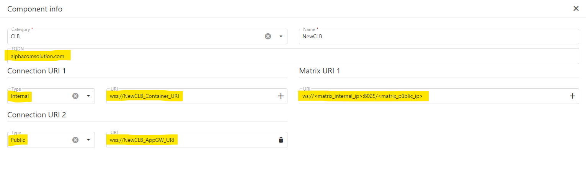Clear the Internal type selection
This screenshot has height=177, width=586.
coord(75,96)
